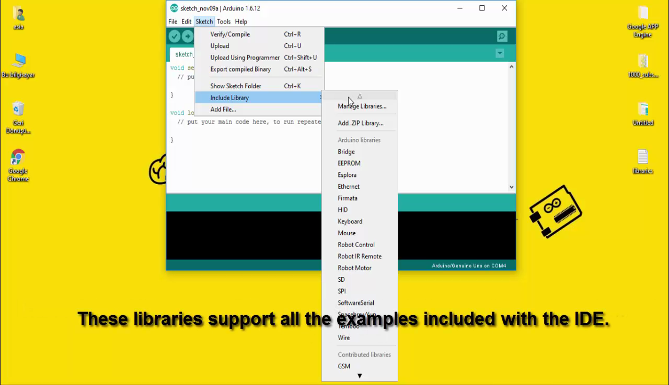Image resolution: width=669 pixels, height=385 pixels.
Task: Open the sketch tab dropdown arrow
Action: click(x=499, y=53)
